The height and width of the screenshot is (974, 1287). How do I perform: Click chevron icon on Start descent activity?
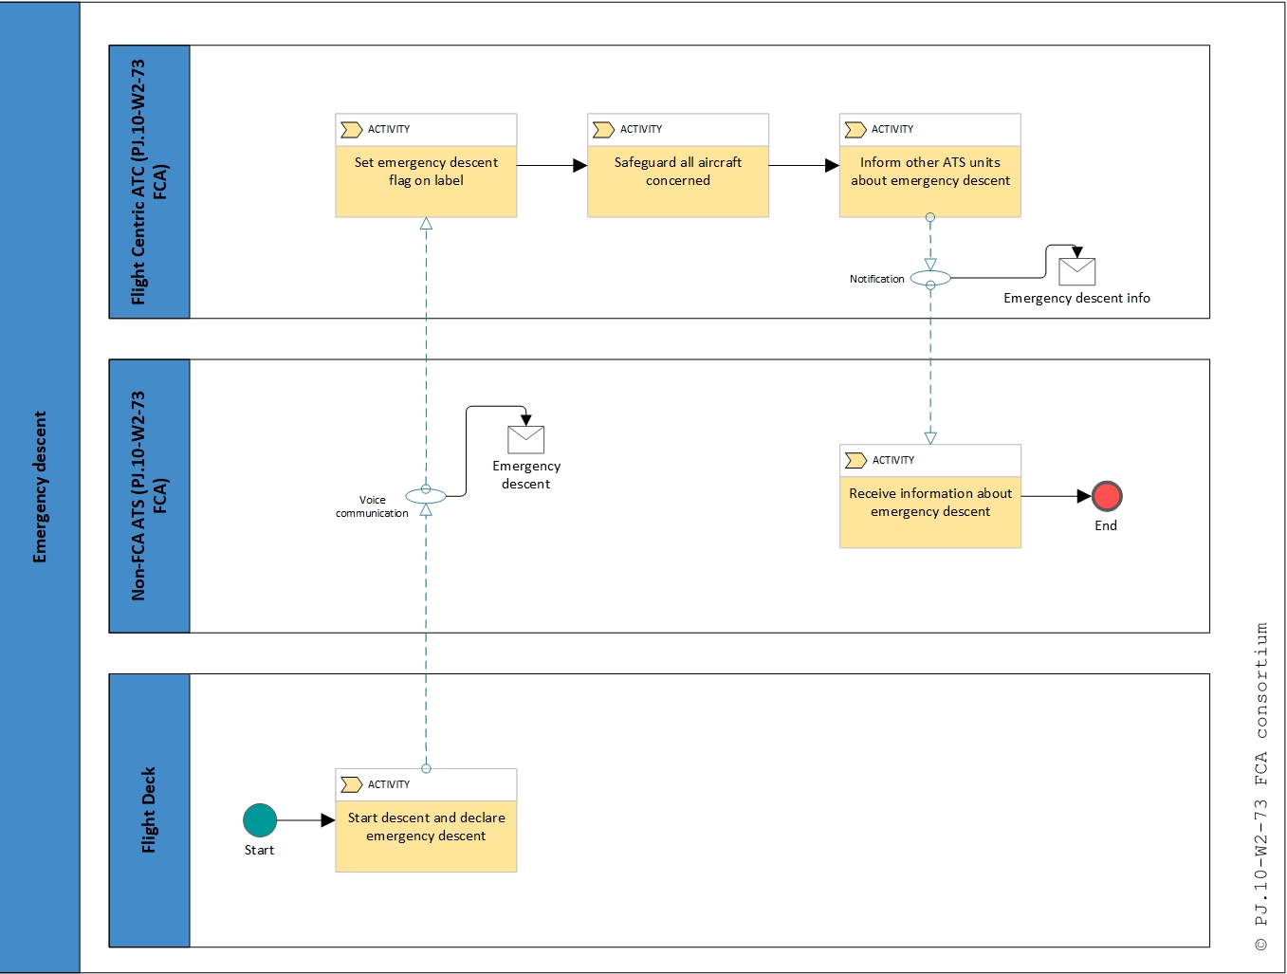pos(351,785)
